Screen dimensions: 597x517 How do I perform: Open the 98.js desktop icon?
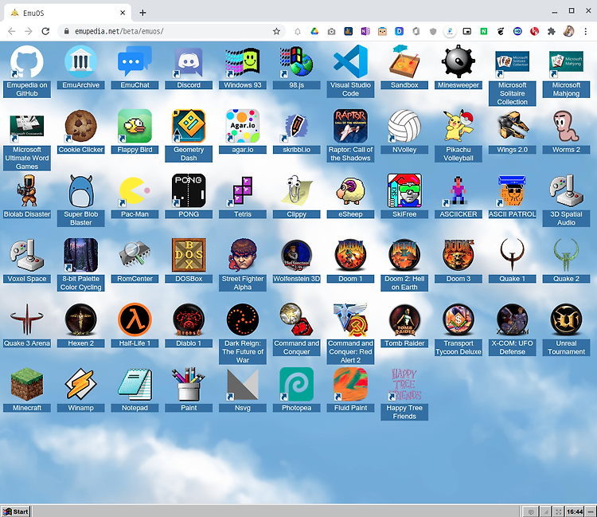tap(297, 61)
